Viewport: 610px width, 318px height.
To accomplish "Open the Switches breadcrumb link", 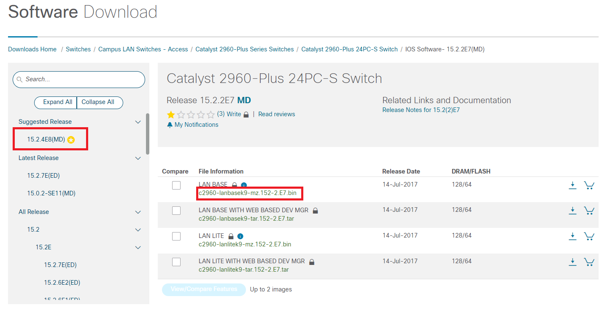I will (x=78, y=49).
